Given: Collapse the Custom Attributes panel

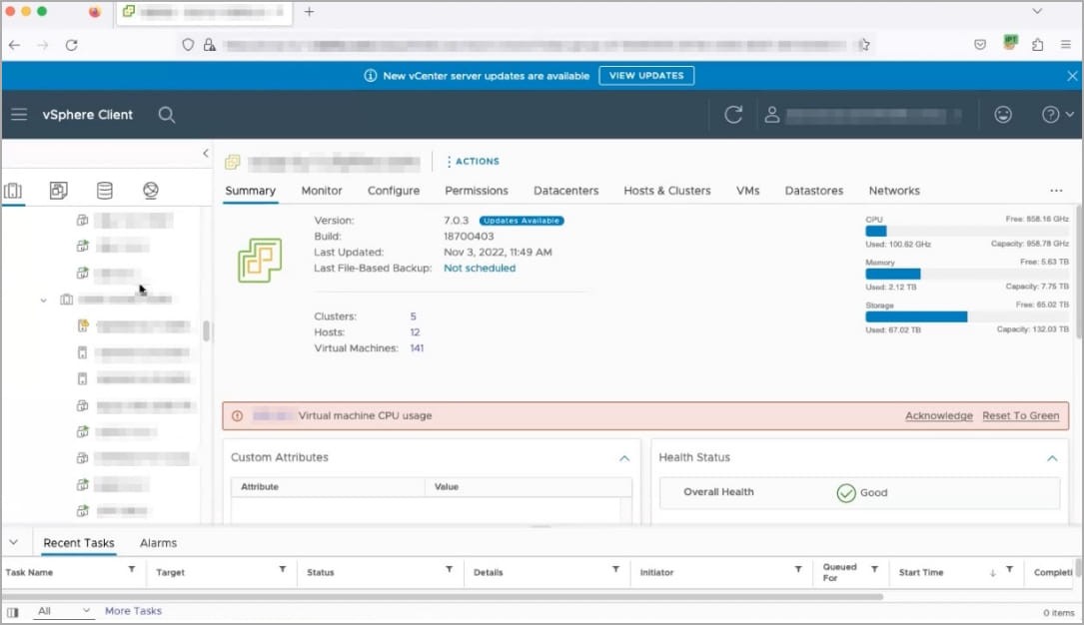Looking at the screenshot, I should 624,458.
